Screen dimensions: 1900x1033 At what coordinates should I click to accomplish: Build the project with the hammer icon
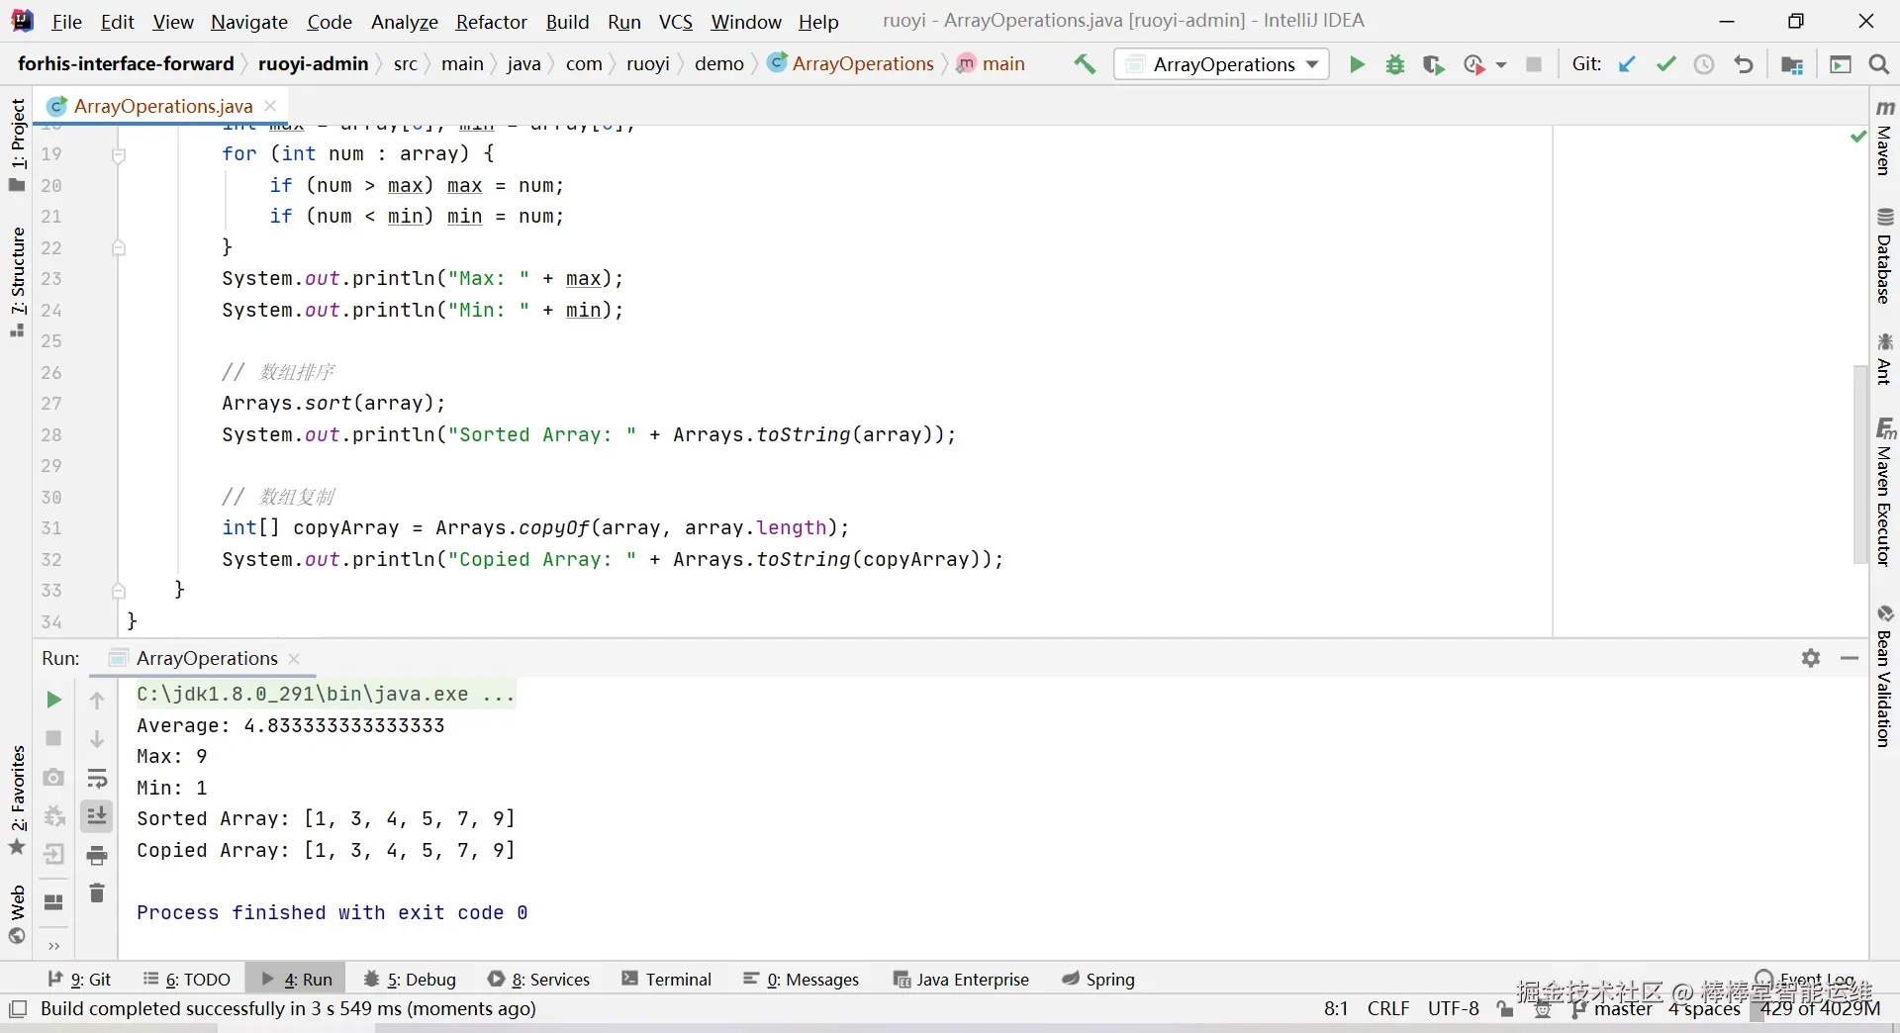coord(1086,64)
